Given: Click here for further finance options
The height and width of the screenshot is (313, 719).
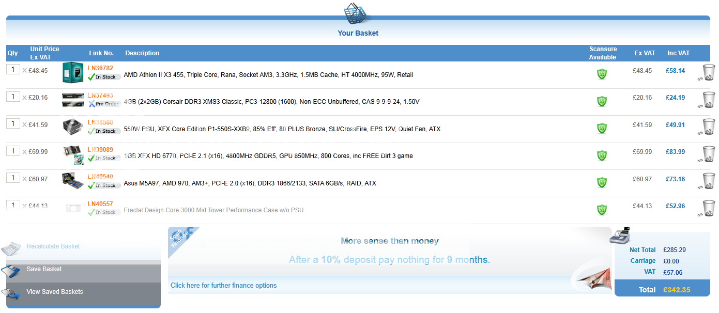Looking at the screenshot, I should pos(223,286).
